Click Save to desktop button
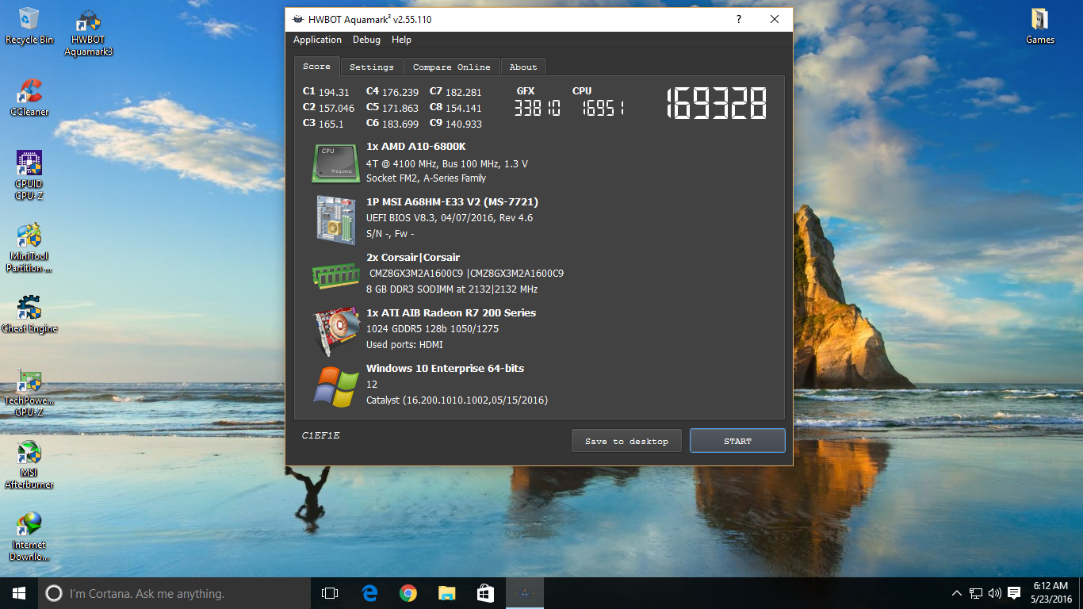This screenshot has height=609, width=1083. click(x=626, y=441)
